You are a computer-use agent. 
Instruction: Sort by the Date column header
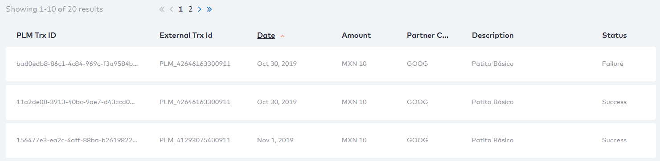click(266, 36)
